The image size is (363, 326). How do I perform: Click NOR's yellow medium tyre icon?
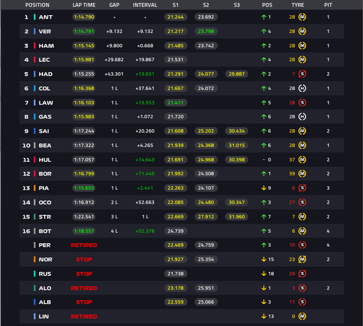pyautogui.click(x=302, y=259)
